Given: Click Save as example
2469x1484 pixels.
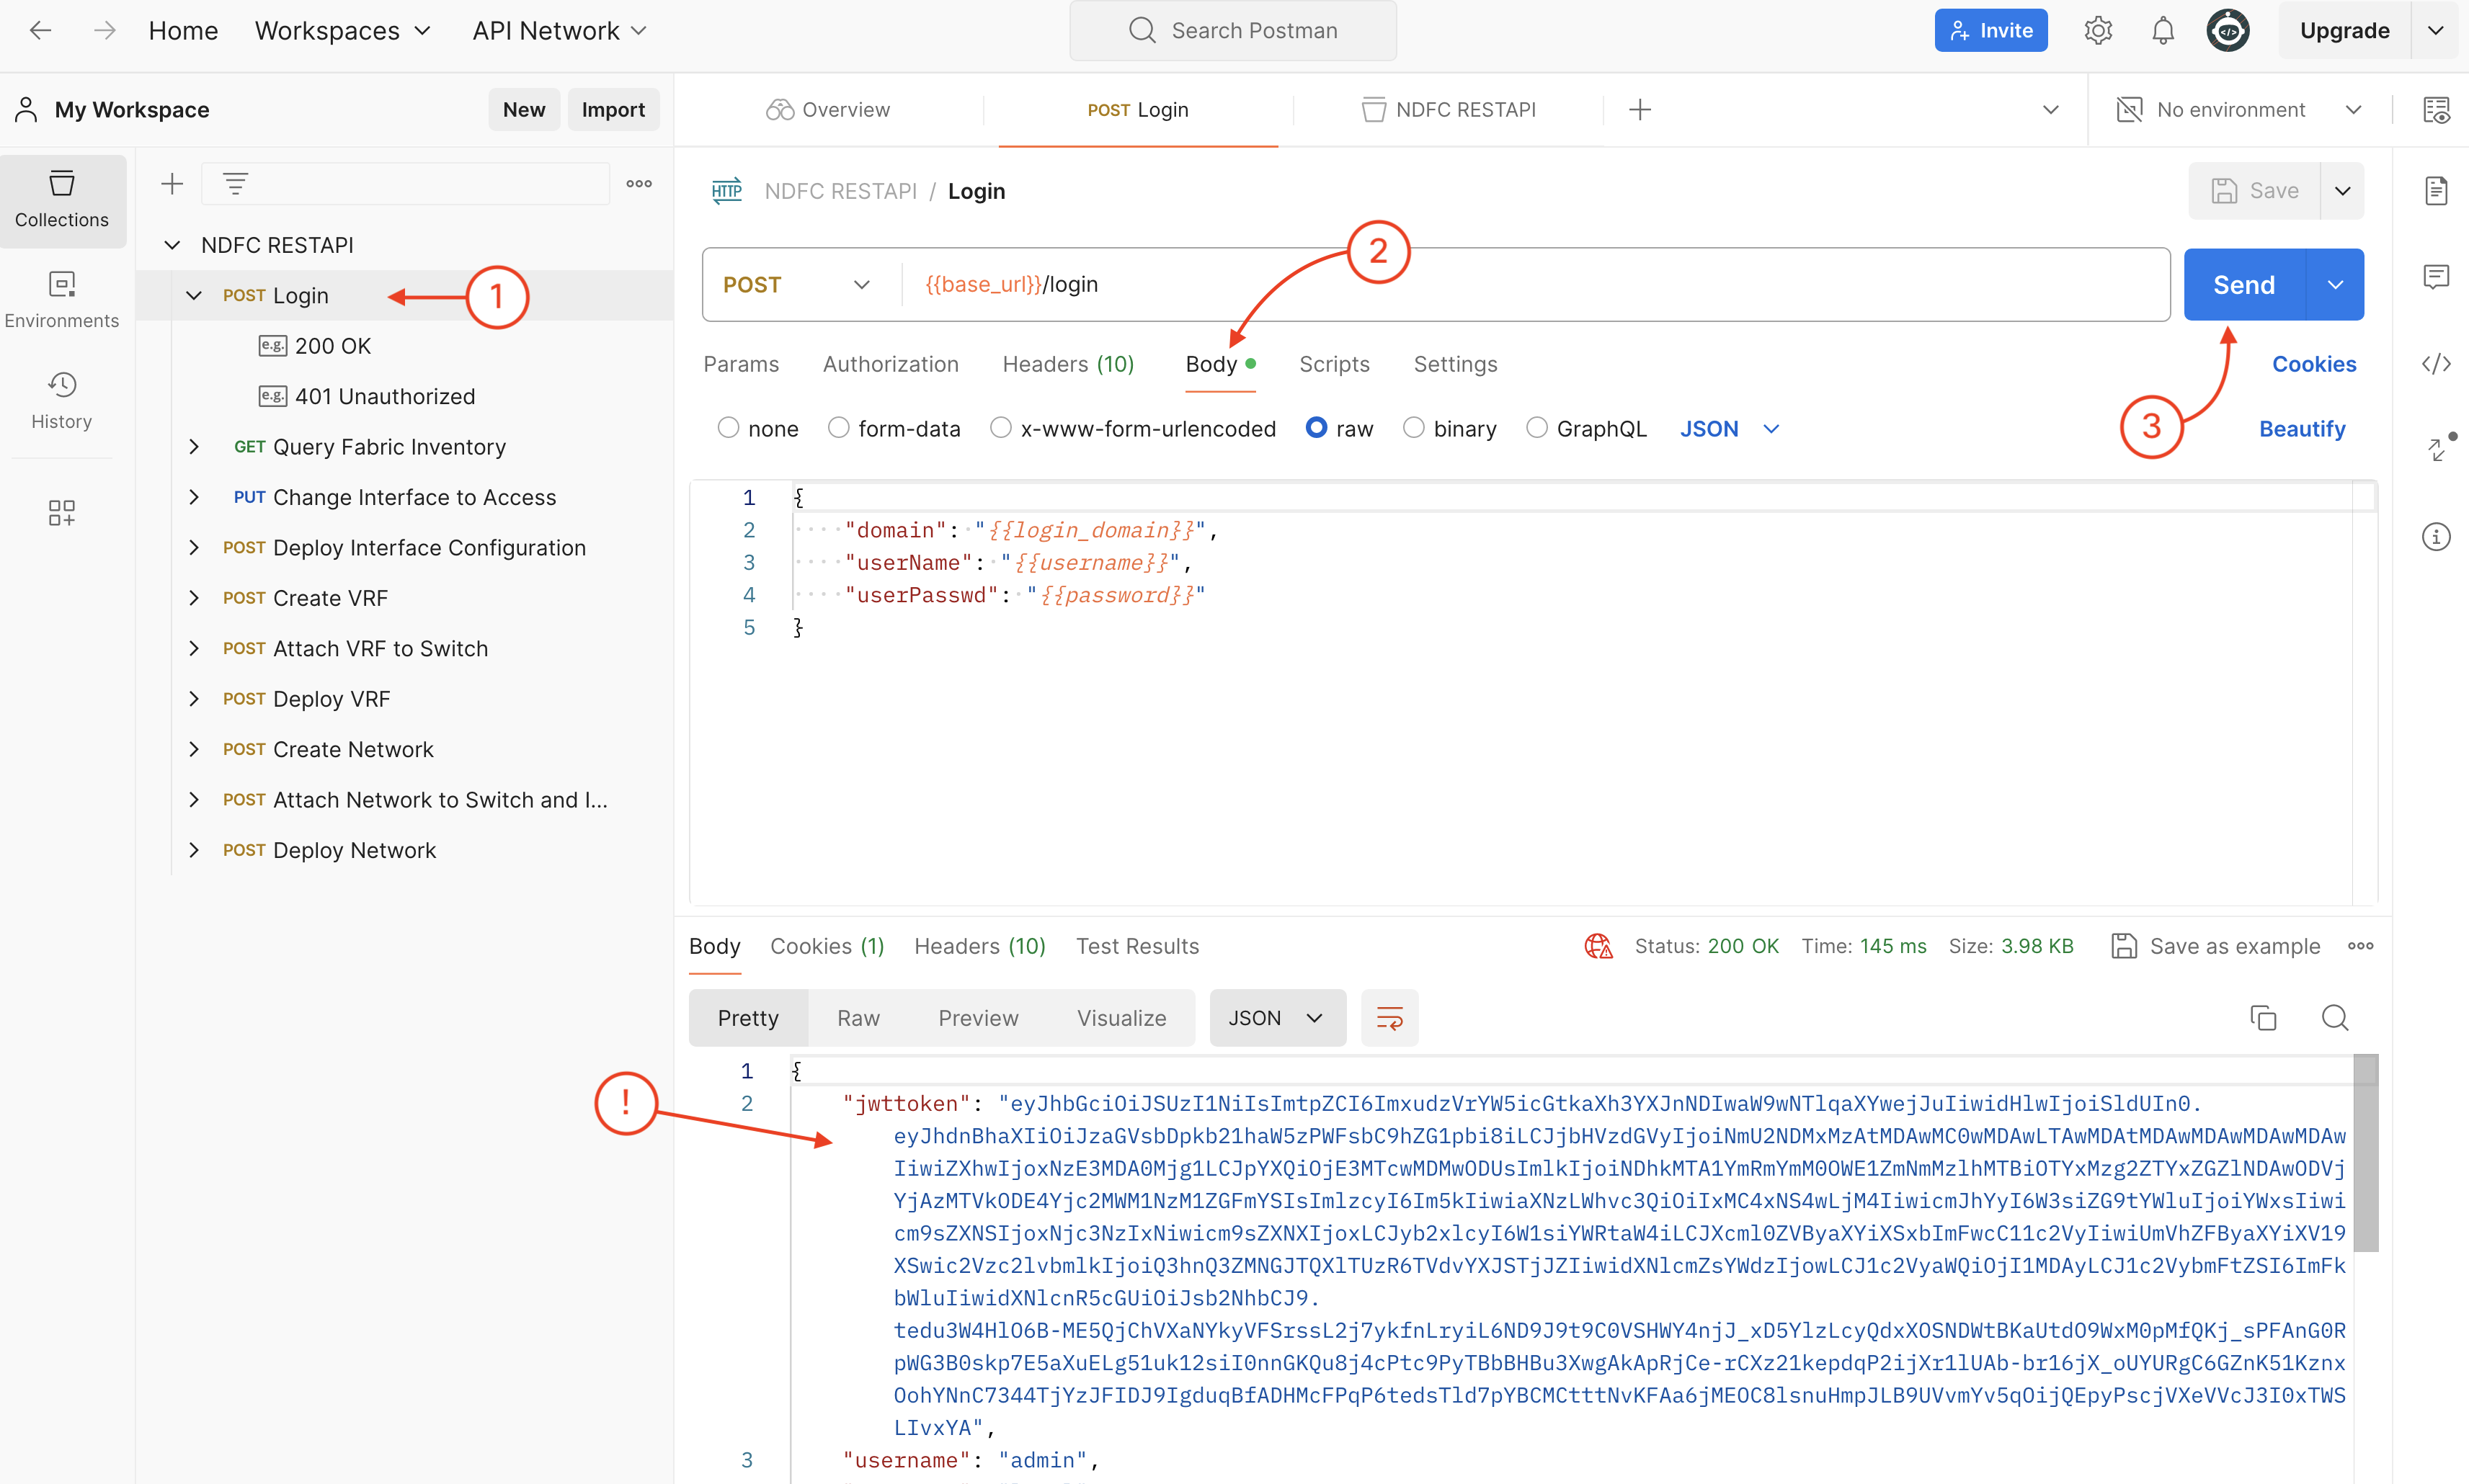Looking at the screenshot, I should [x=2216, y=946].
